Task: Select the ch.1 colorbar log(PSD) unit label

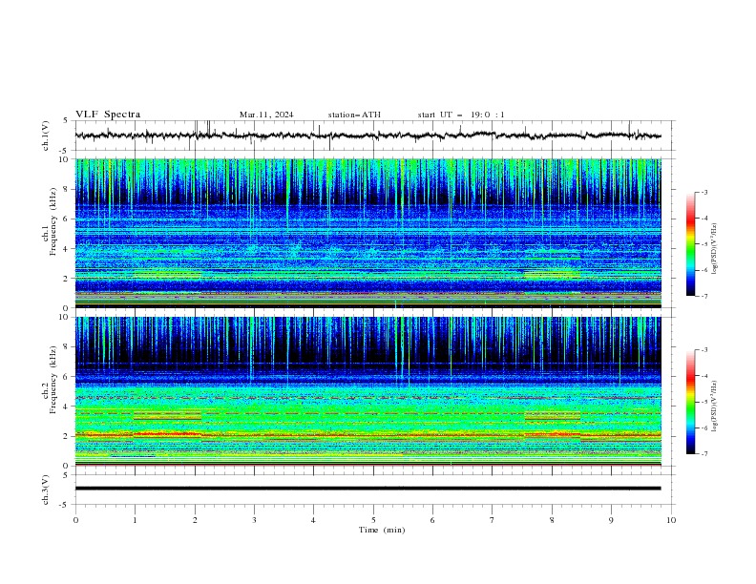Action: (x=715, y=249)
